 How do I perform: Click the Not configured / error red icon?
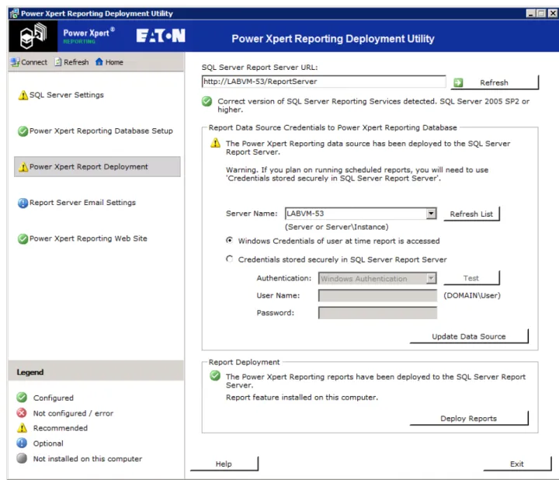22,412
